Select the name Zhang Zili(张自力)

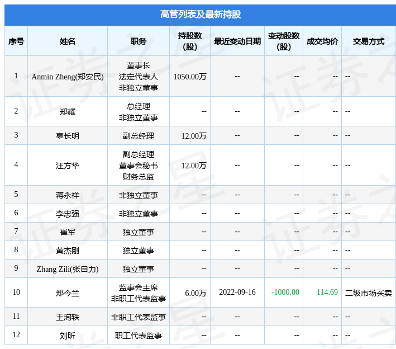[68, 269]
